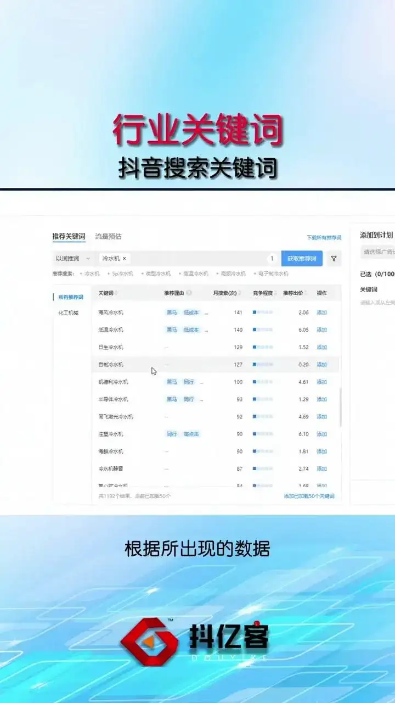Click competition bar in 自制冷水机 row
395x703 pixels.
click(263, 365)
